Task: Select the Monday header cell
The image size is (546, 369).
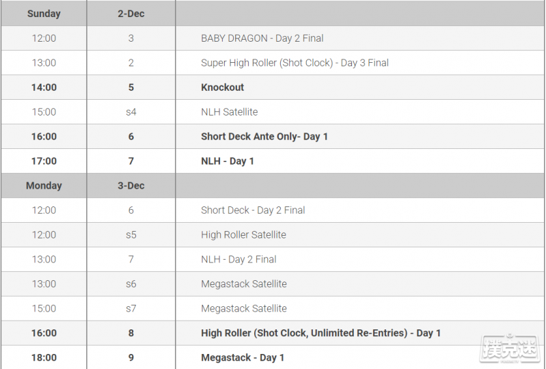Action: (x=44, y=186)
